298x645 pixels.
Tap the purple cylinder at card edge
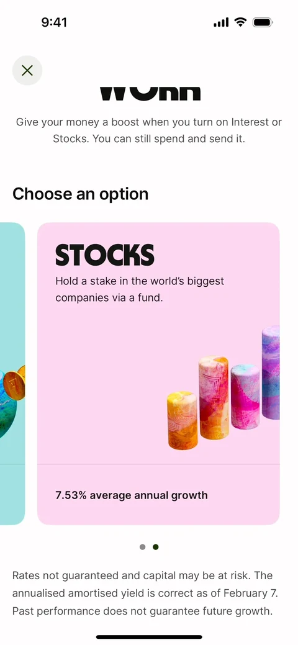pyautogui.click(x=271, y=372)
